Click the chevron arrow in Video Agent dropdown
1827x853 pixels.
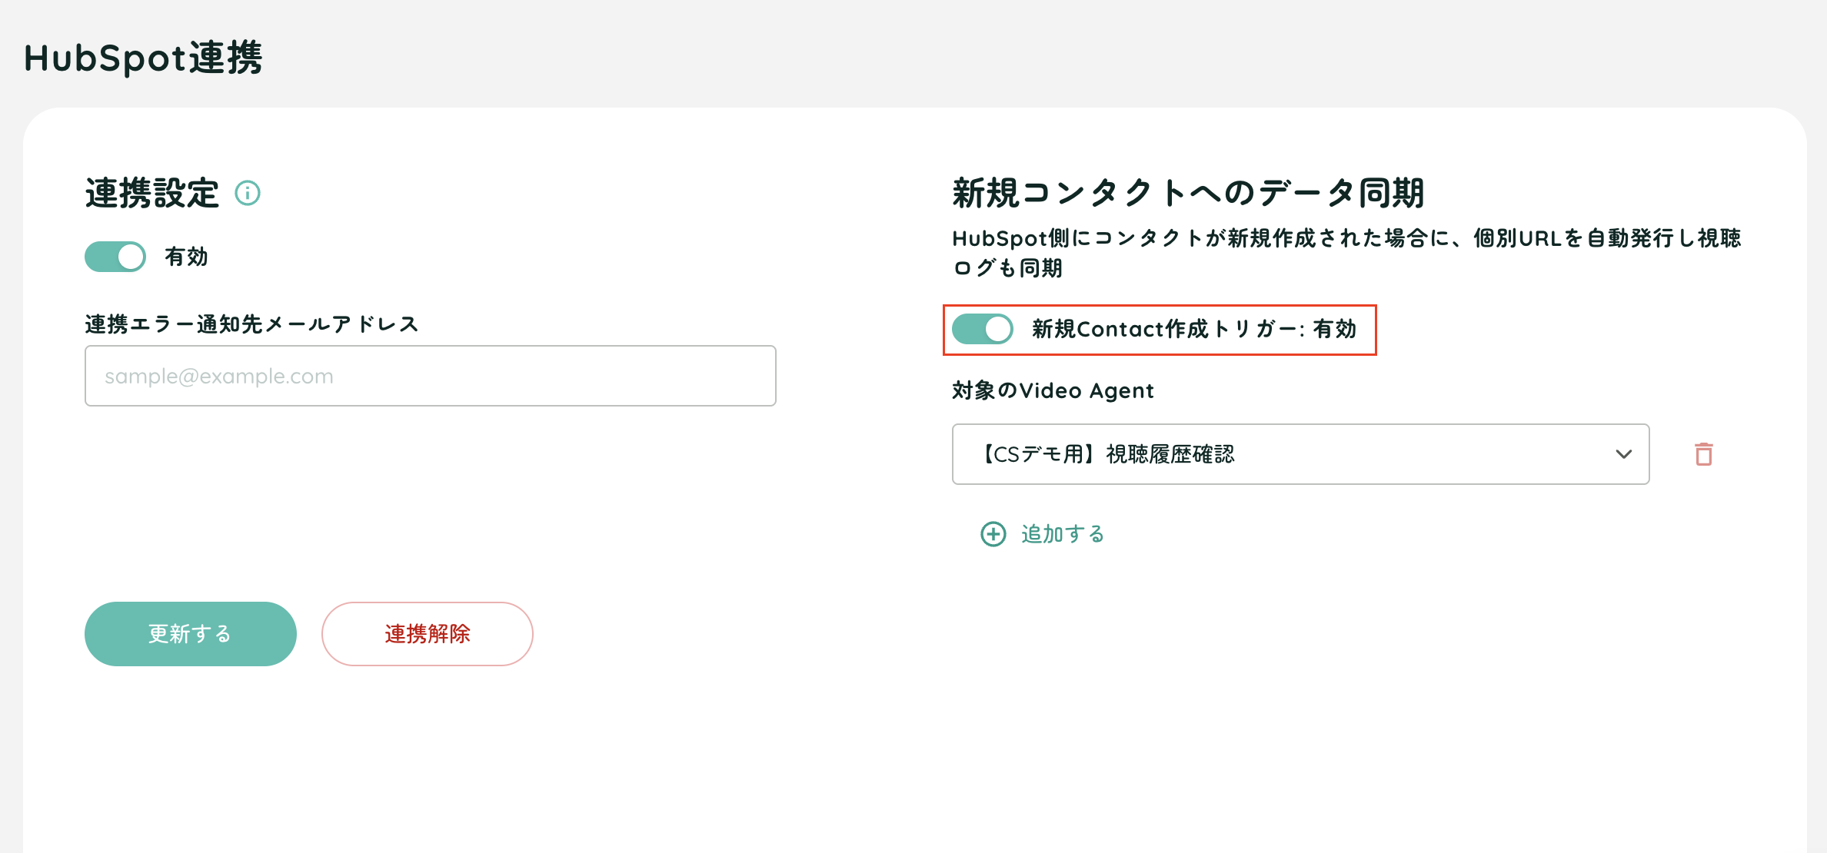(1623, 454)
